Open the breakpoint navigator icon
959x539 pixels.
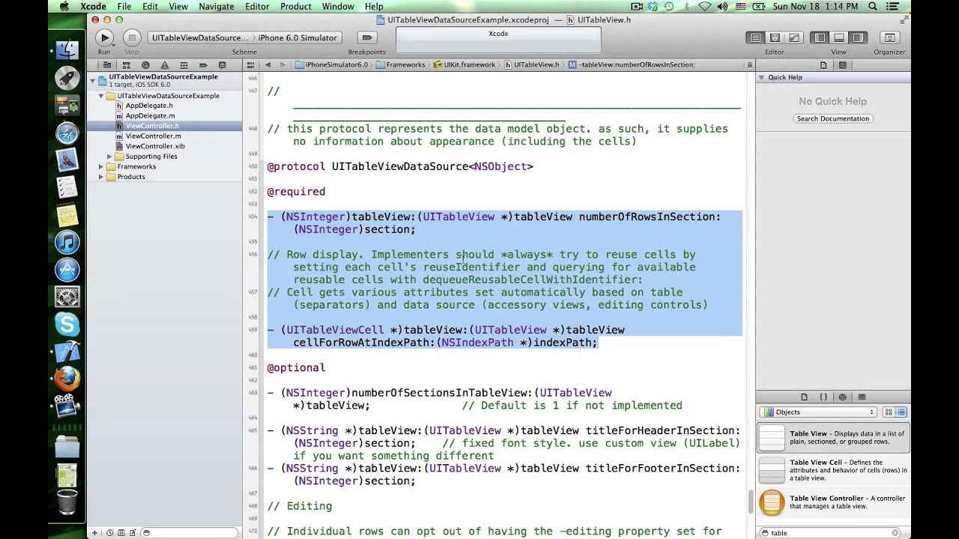(203, 65)
